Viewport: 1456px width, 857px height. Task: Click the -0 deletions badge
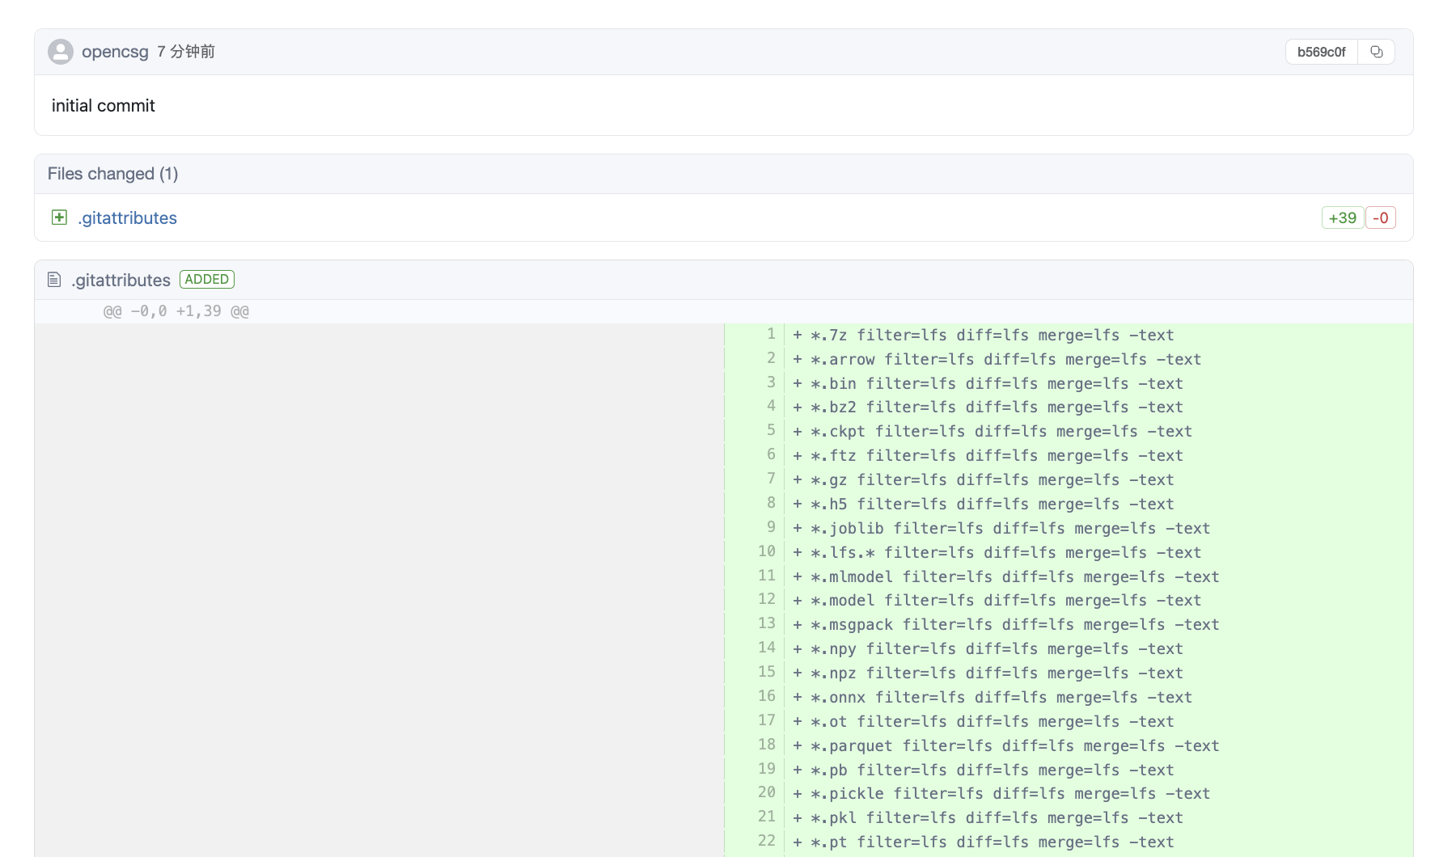(x=1380, y=217)
